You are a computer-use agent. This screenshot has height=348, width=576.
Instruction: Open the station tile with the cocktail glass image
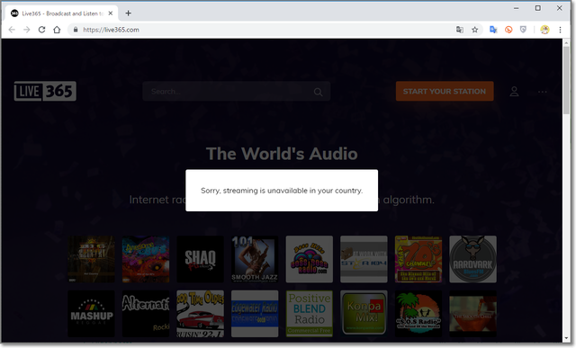click(472, 314)
